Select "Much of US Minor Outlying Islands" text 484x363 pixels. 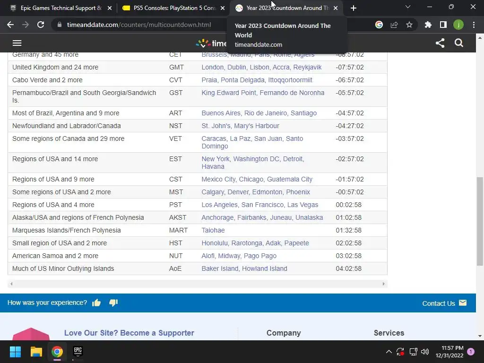coord(63,268)
